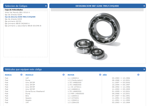Click the sort icon beside AÑO column
The height and width of the screenshot is (106, 148).
[138, 75]
